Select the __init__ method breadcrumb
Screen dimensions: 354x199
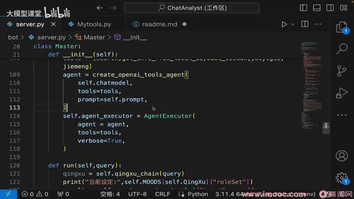135,37
